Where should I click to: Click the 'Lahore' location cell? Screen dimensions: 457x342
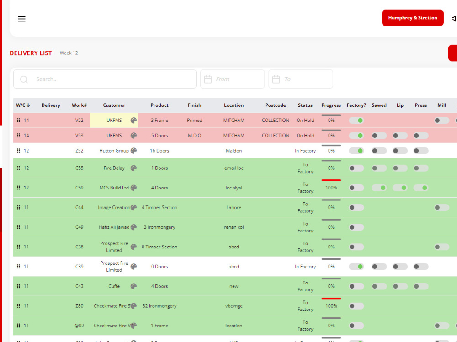[234, 207]
